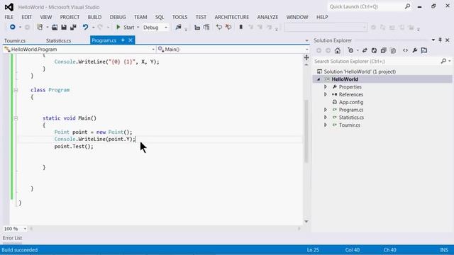Select App.config in Solution Explorer

(x=351, y=102)
